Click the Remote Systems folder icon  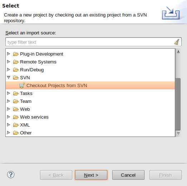[16, 62]
